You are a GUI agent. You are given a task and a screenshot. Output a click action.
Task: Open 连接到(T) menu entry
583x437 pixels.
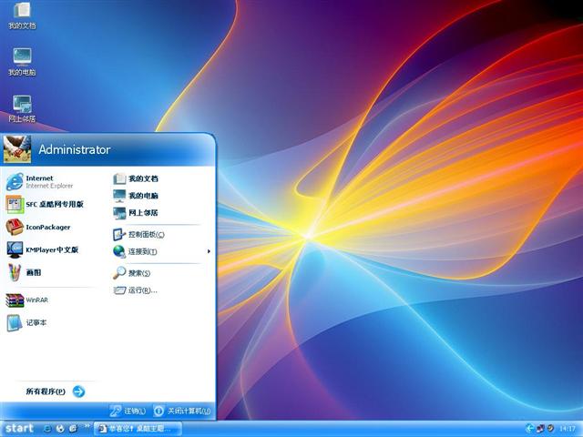[x=160, y=251]
